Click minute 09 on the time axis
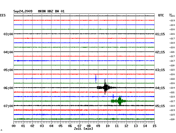The height and width of the screenshot is (133, 176). point(98,126)
